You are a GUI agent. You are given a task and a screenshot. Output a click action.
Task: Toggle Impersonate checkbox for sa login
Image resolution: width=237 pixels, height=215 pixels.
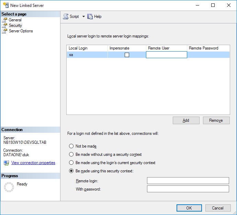pyautogui.click(x=127, y=55)
